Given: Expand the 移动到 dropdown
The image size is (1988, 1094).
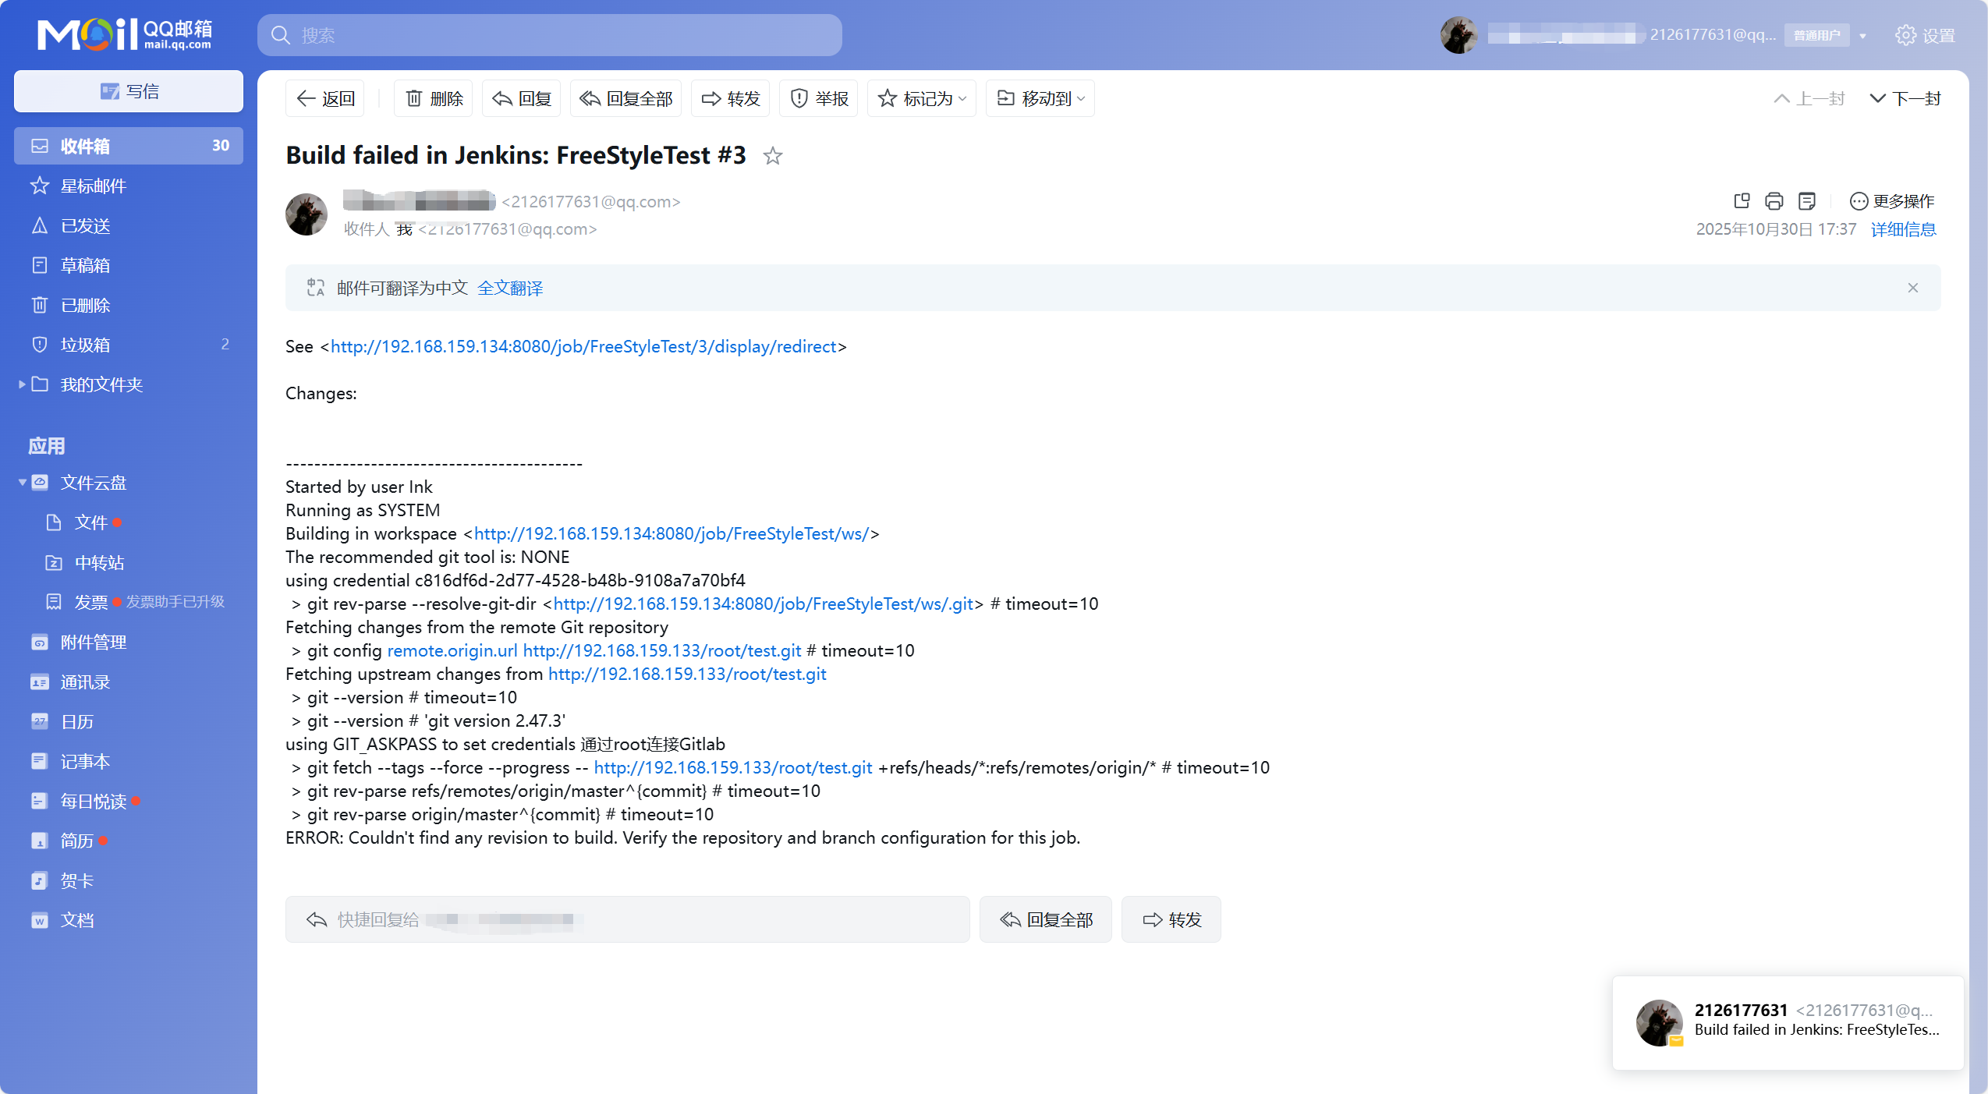Looking at the screenshot, I should click(1040, 98).
